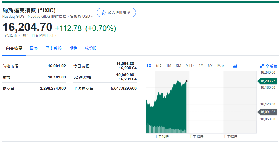Select the 1Y chart range
The image size is (279, 144).
[201, 66]
